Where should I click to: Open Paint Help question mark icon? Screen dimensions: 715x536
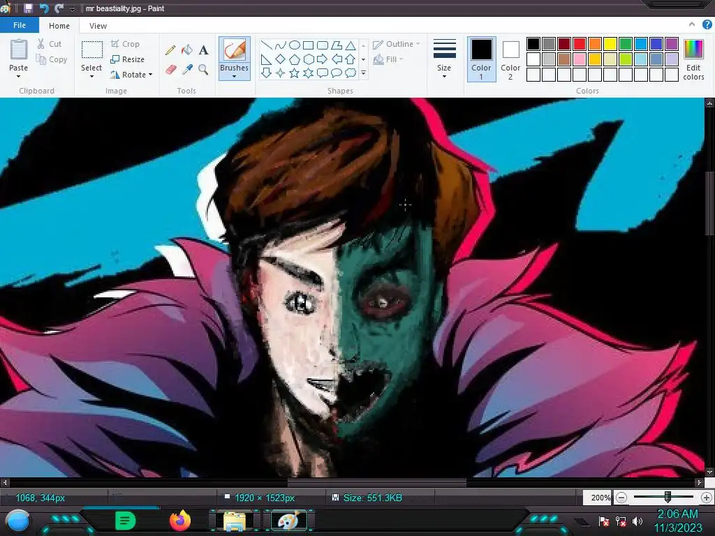tap(707, 24)
